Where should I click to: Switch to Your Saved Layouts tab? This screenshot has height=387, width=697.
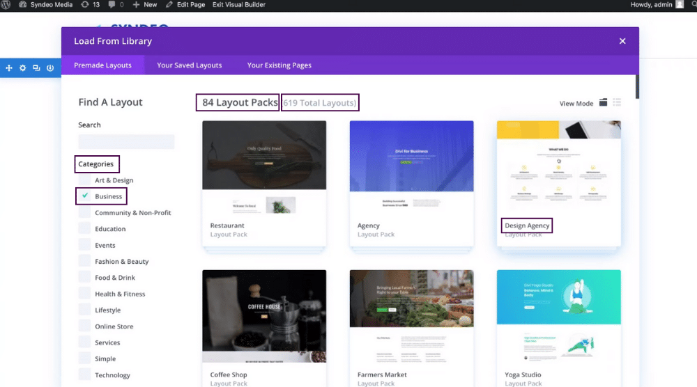(x=190, y=65)
